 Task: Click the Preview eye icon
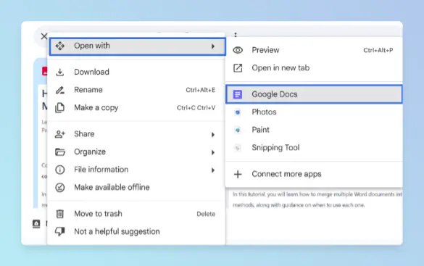[x=238, y=50]
